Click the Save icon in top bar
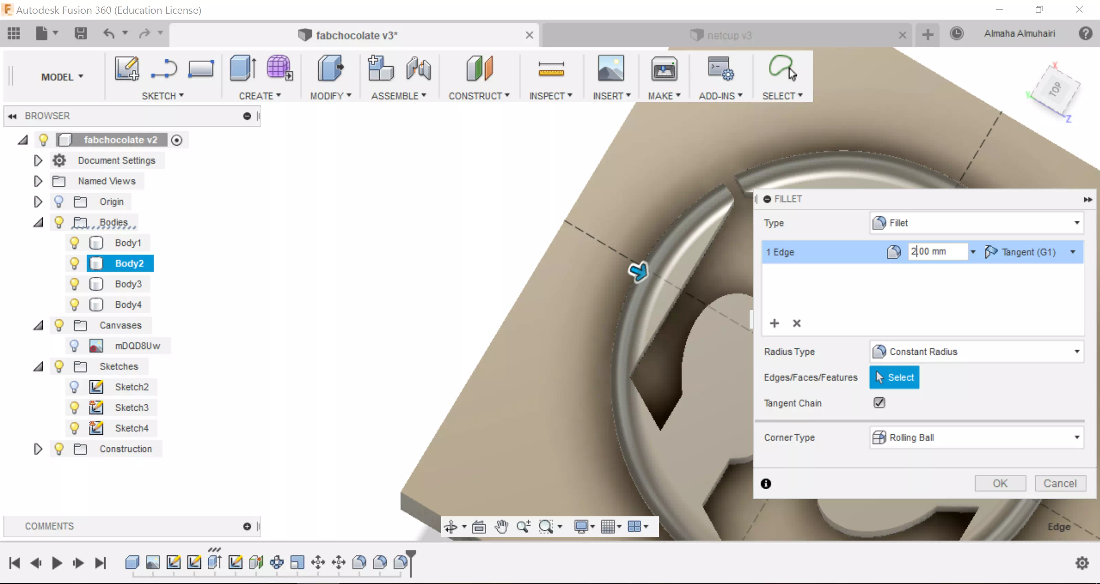Image resolution: width=1100 pixels, height=584 pixels. coord(80,34)
